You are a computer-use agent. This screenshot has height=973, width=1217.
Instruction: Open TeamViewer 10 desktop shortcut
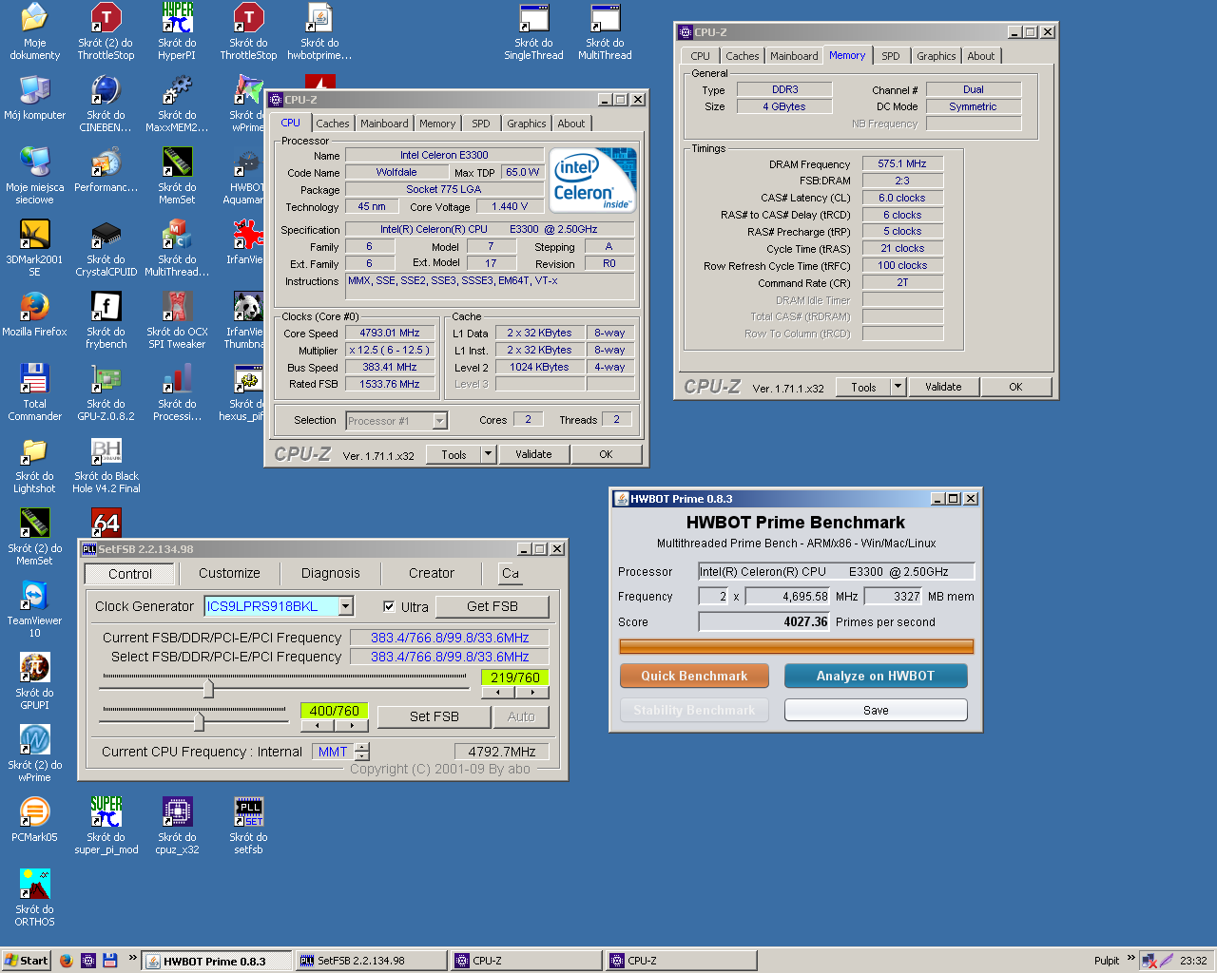(35, 608)
